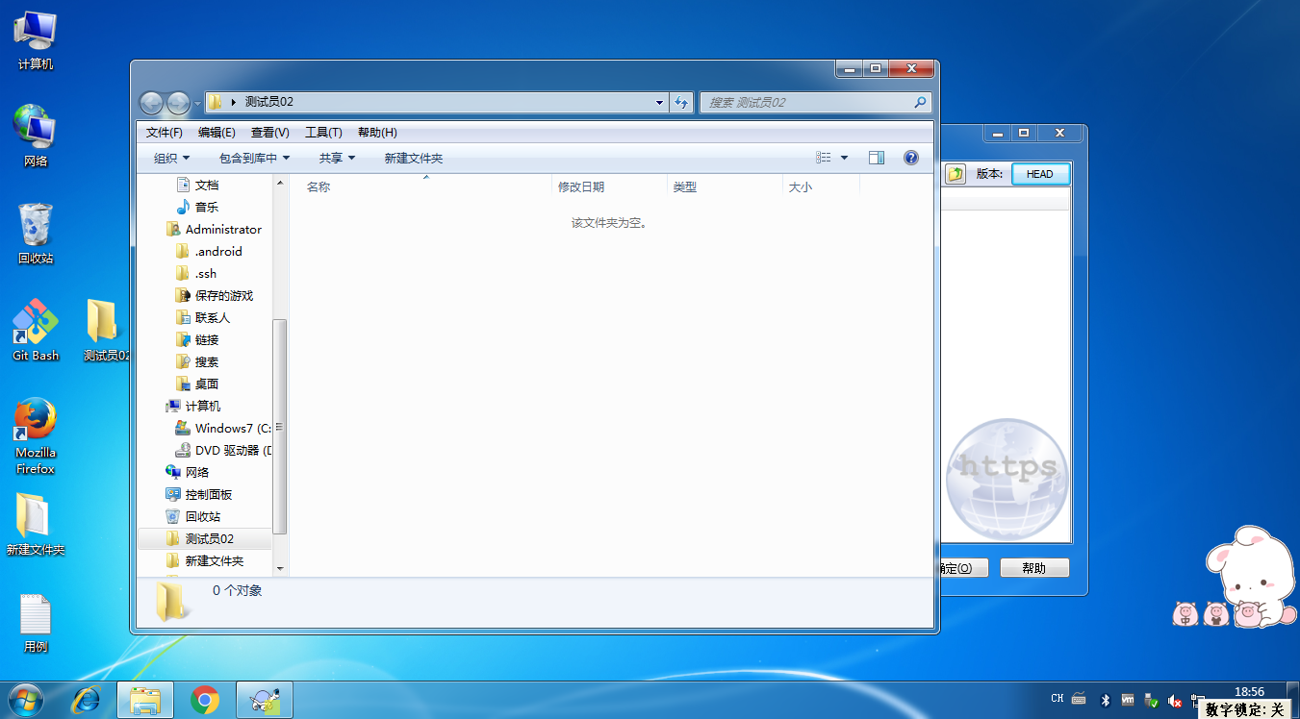
Task: Launch Internet Explorer from taskbar
Action: (86, 700)
